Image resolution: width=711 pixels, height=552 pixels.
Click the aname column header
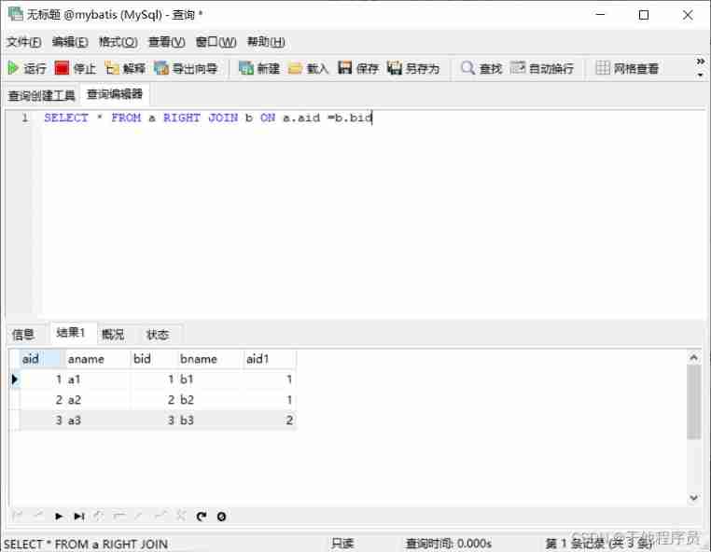click(x=97, y=359)
